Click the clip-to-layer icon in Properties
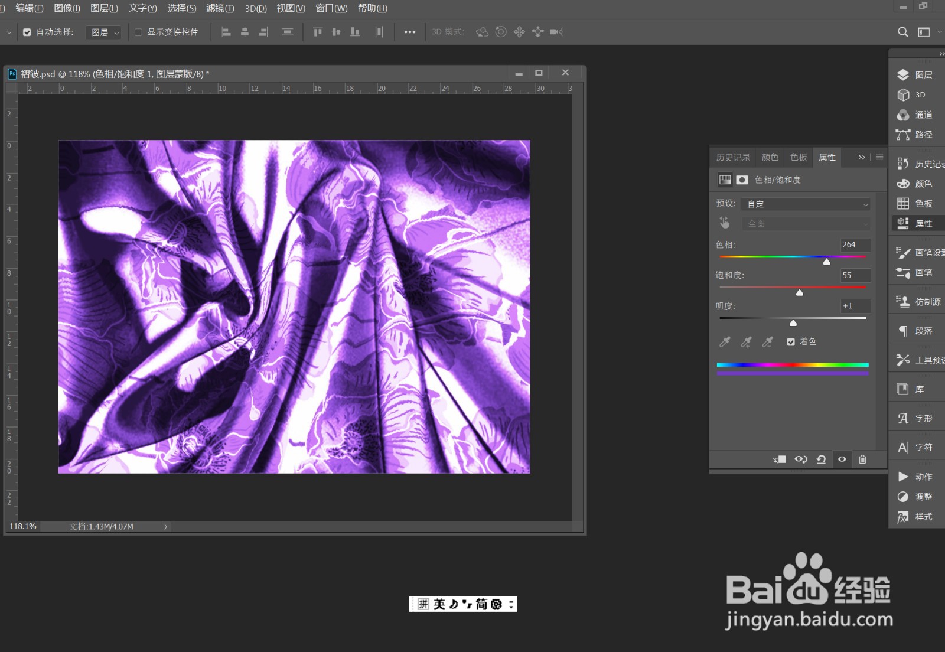 pos(780,459)
